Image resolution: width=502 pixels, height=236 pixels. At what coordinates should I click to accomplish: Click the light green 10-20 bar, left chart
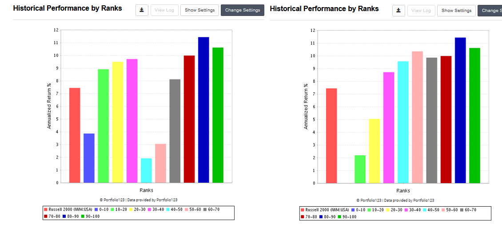point(104,126)
